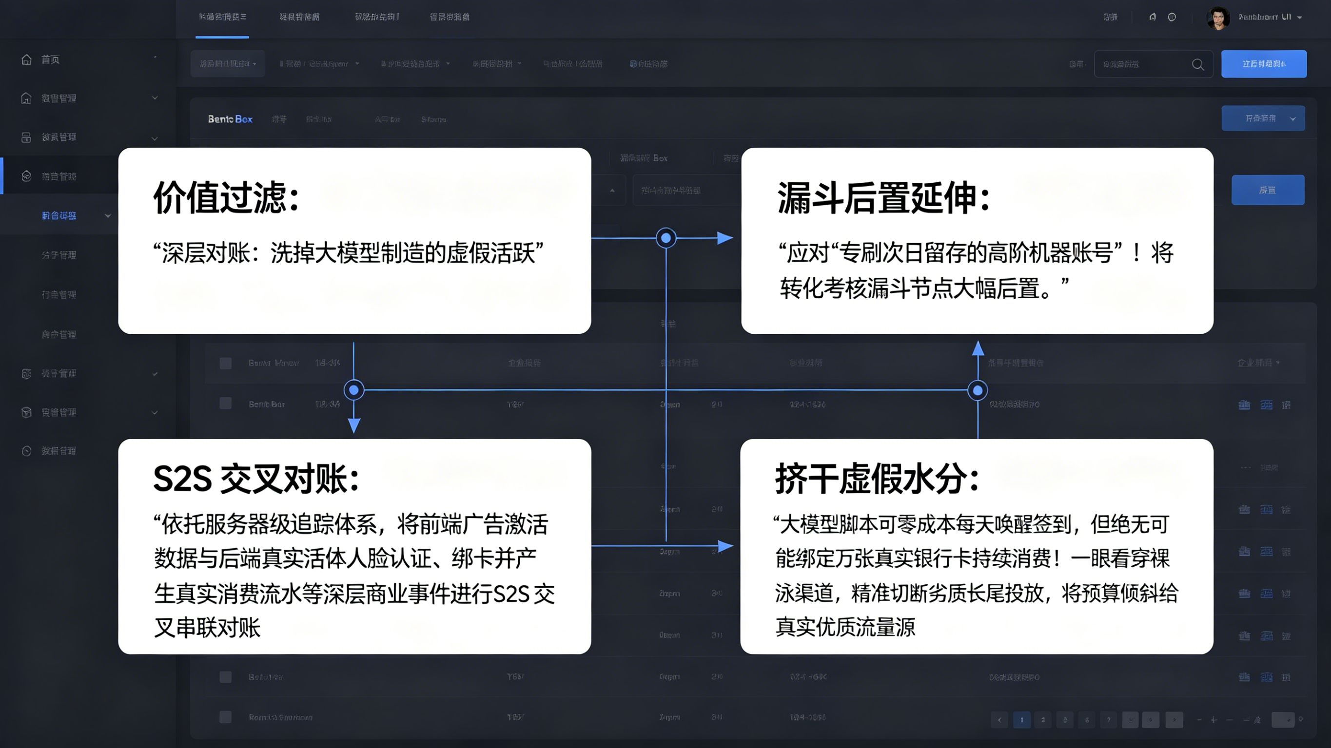Check the checkbox on the Bento Box row
This screenshot has height=748, width=1331.
pyautogui.click(x=226, y=404)
